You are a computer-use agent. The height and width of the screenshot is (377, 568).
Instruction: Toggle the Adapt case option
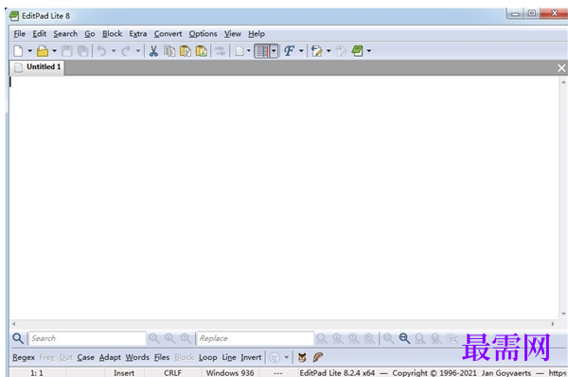(x=110, y=357)
